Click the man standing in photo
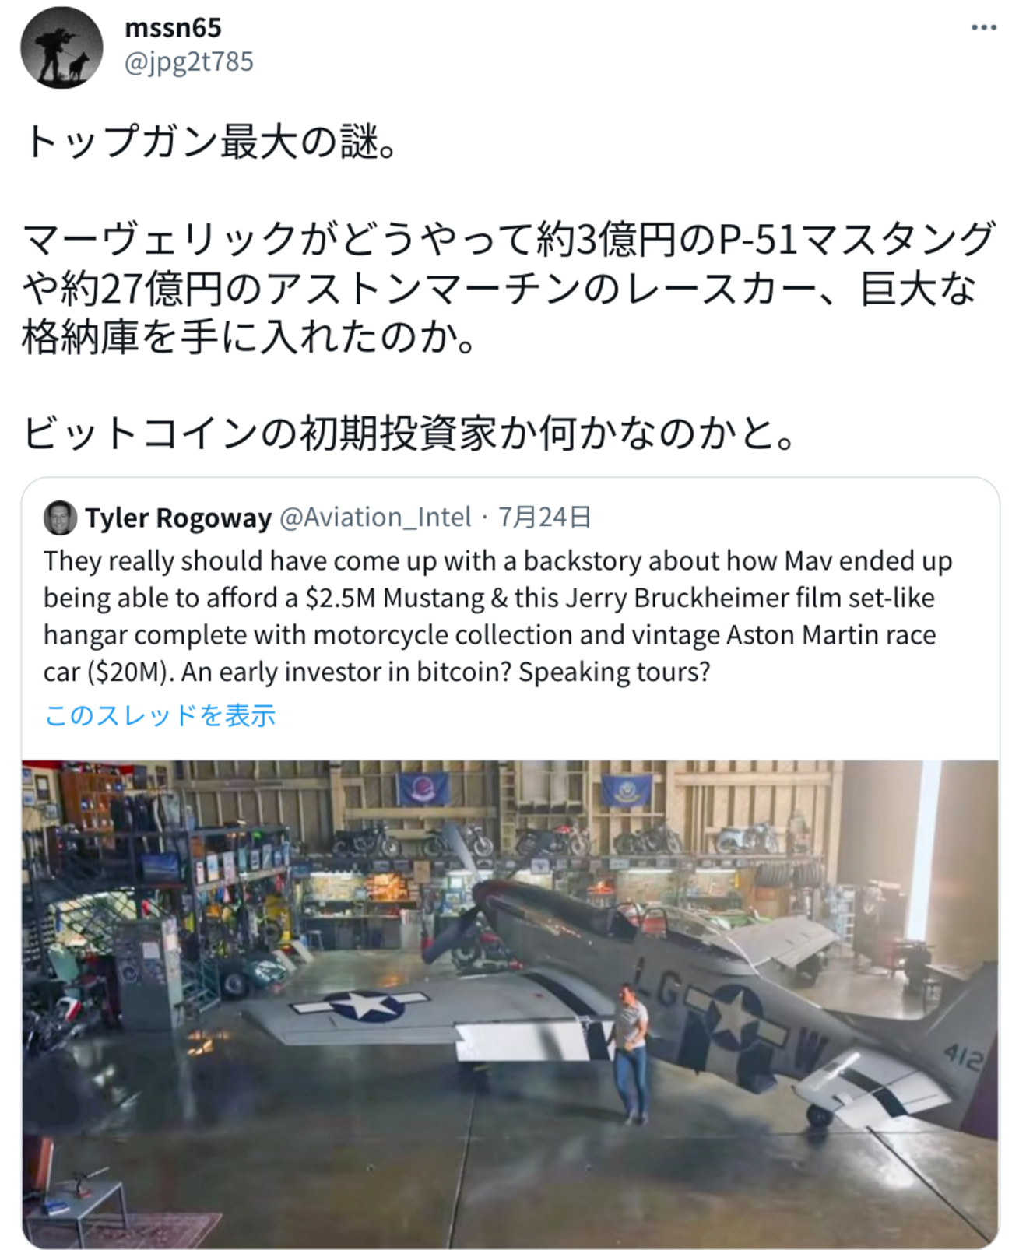Image resolution: width=1012 pixels, height=1250 pixels. tap(629, 1052)
